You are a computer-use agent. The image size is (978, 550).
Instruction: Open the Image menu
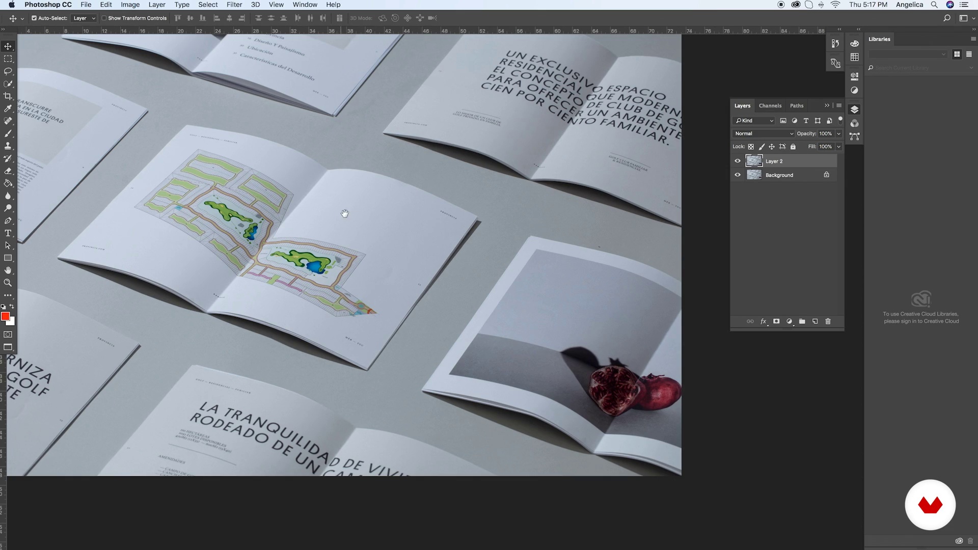pyautogui.click(x=130, y=5)
